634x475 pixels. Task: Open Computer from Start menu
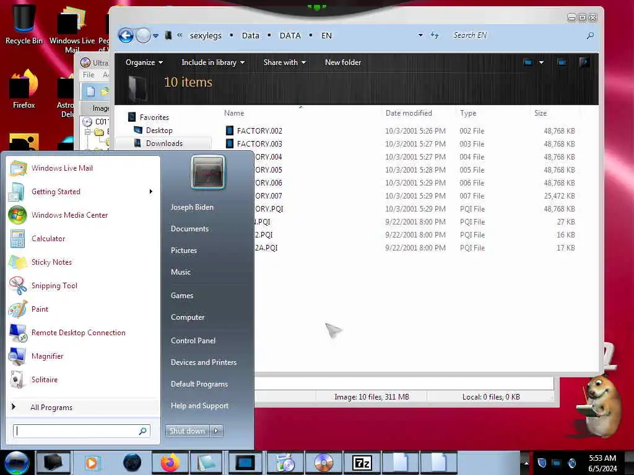pos(188,317)
